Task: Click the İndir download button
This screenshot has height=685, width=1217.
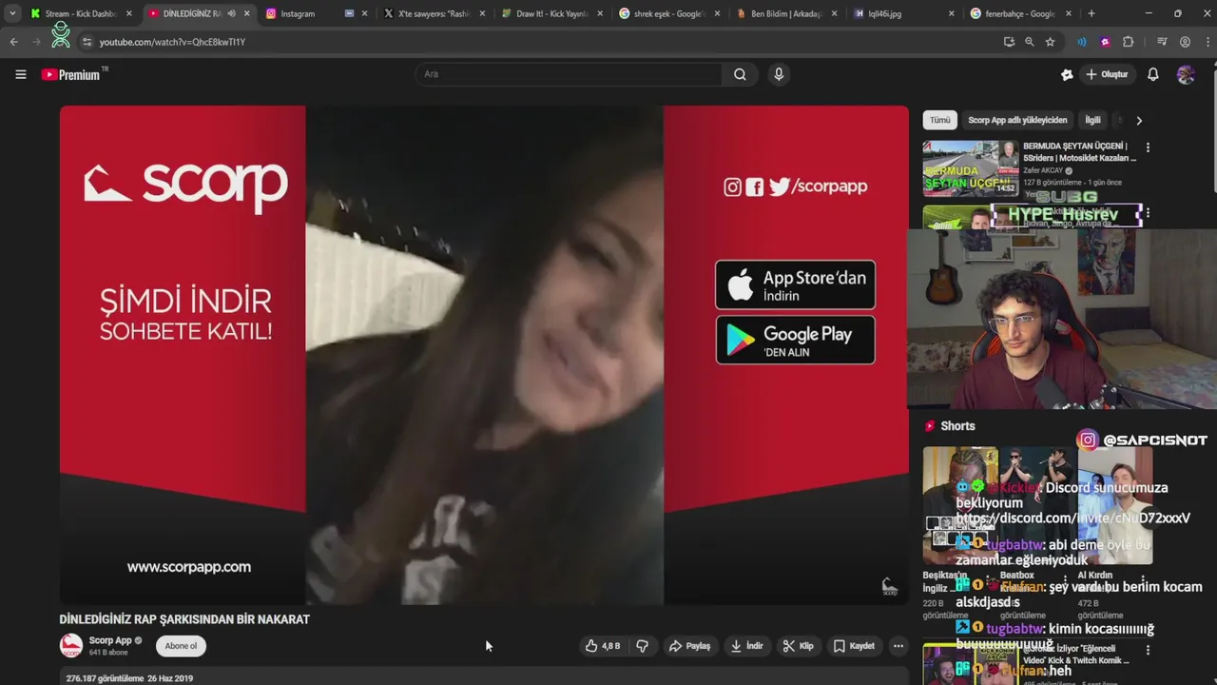Action: [x=746, y=646]
